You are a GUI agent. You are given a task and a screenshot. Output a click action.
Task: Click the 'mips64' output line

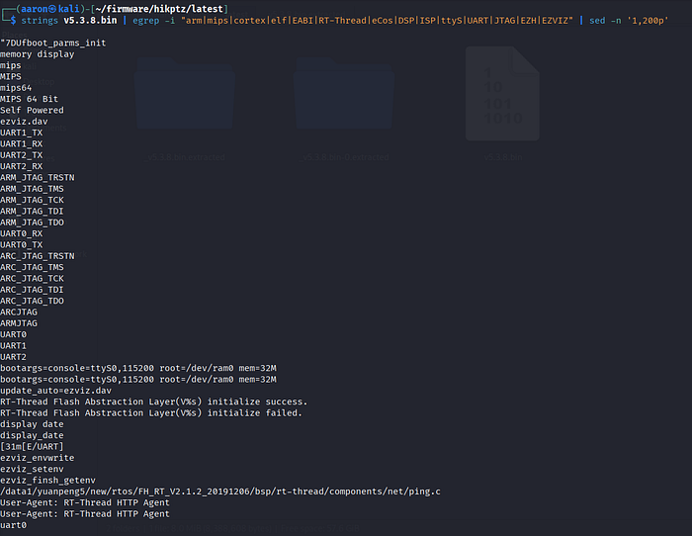[x=16, y=88]
